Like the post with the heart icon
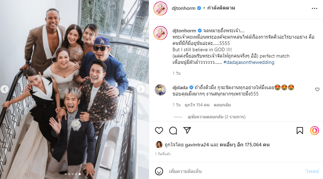 coord(159,131)
